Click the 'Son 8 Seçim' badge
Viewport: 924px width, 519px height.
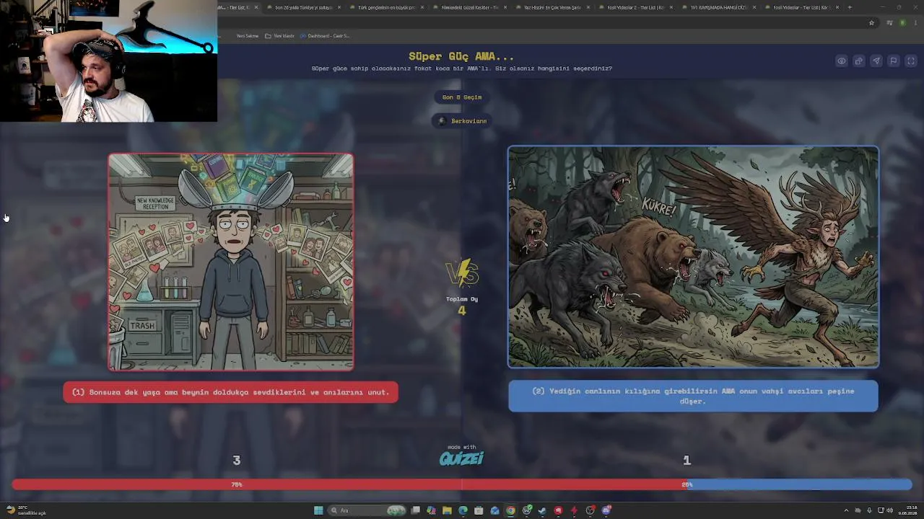pyautogui.click(x=462, y=97)
